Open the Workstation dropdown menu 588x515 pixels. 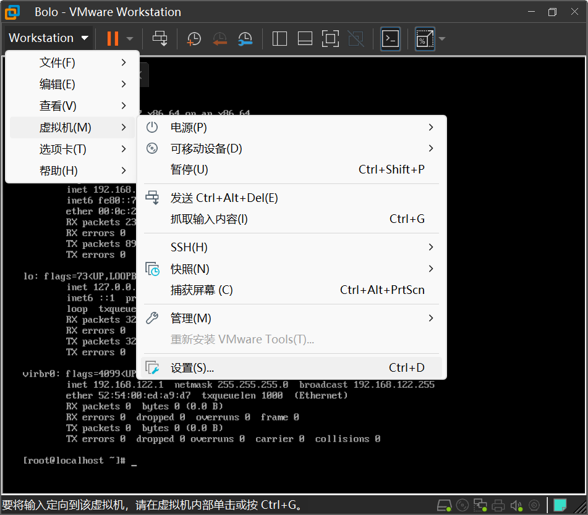48,38
